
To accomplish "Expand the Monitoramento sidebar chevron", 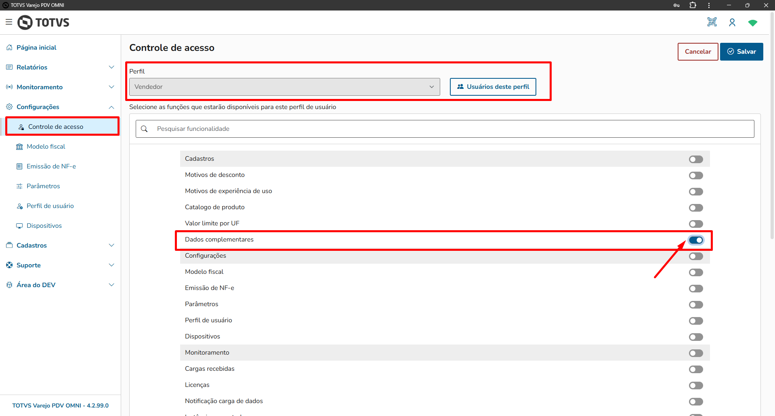I will point(111,87).
